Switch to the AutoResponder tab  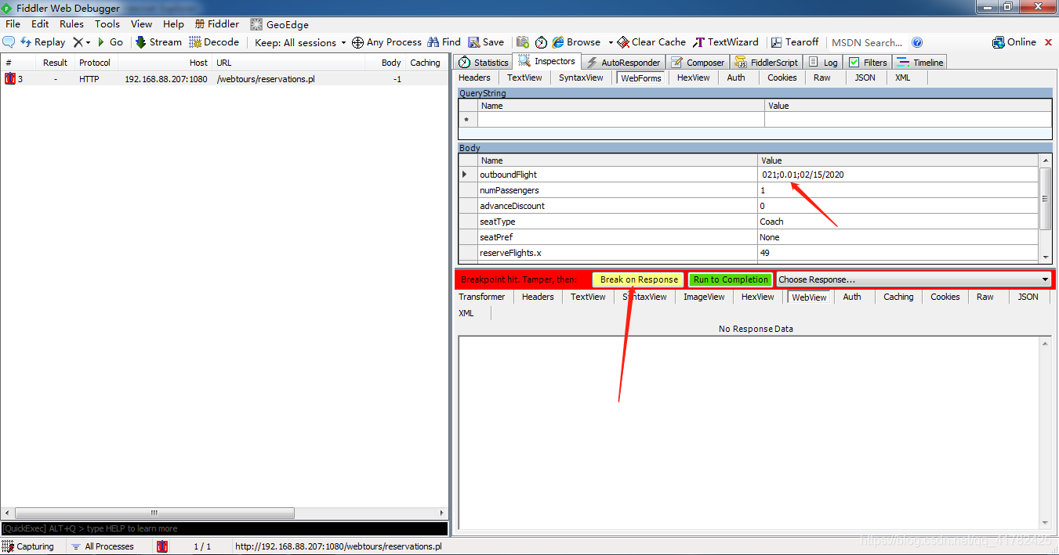coord(623,63)
